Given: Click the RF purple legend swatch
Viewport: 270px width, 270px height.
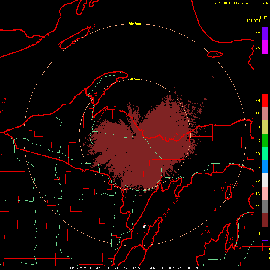Looking at the screenshot, I should click(x=265, y=34).
